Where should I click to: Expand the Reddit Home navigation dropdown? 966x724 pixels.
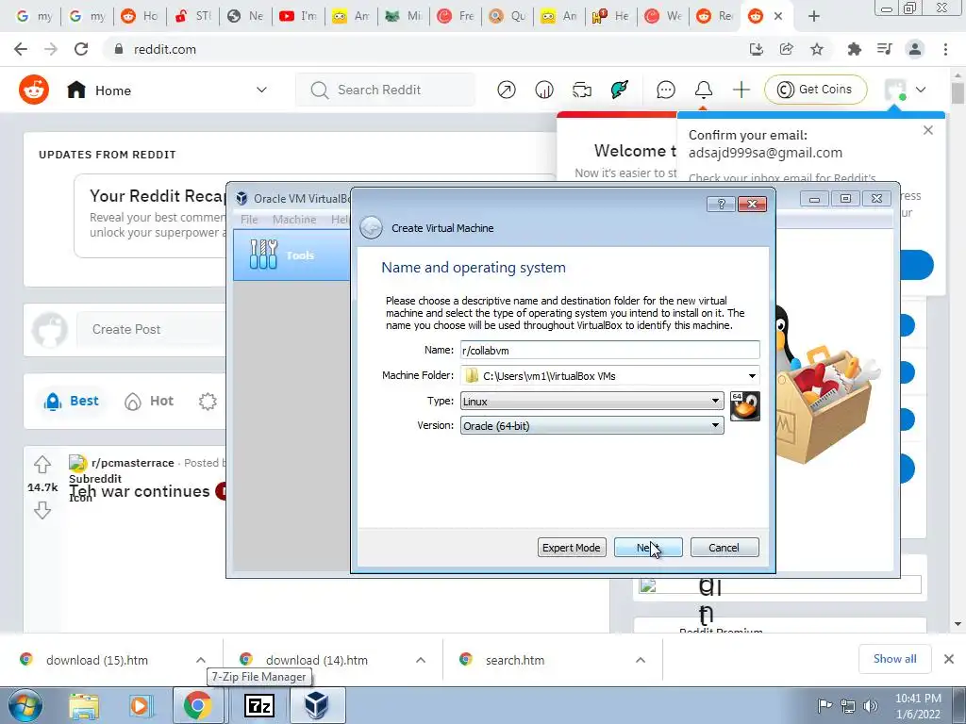pyautogui.click(x=261, y=90)
